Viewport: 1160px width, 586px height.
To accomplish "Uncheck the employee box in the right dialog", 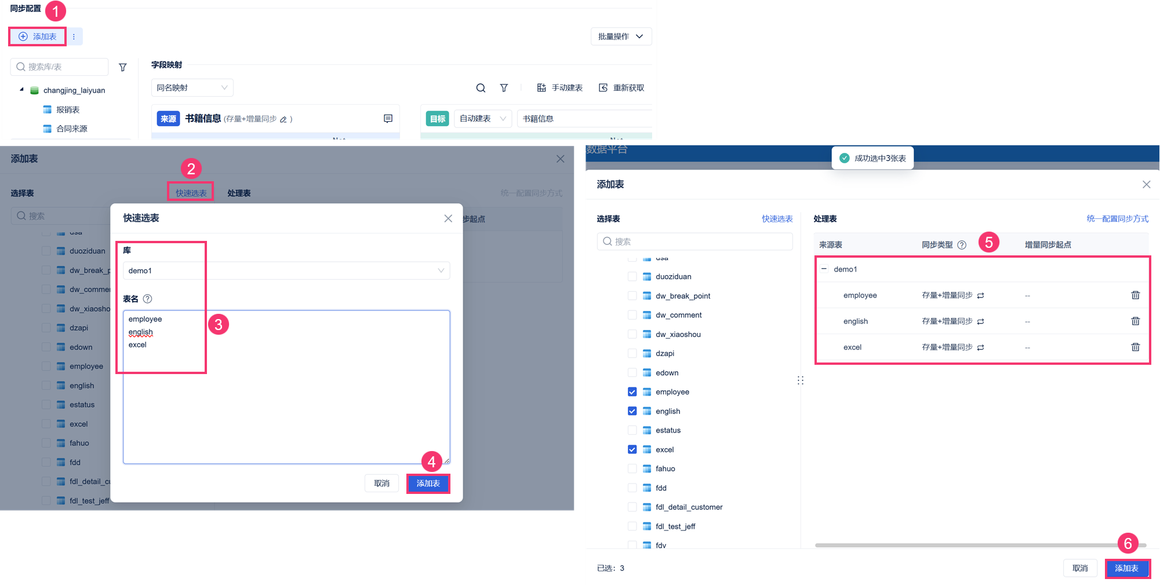I will click(x=632, y=392).
